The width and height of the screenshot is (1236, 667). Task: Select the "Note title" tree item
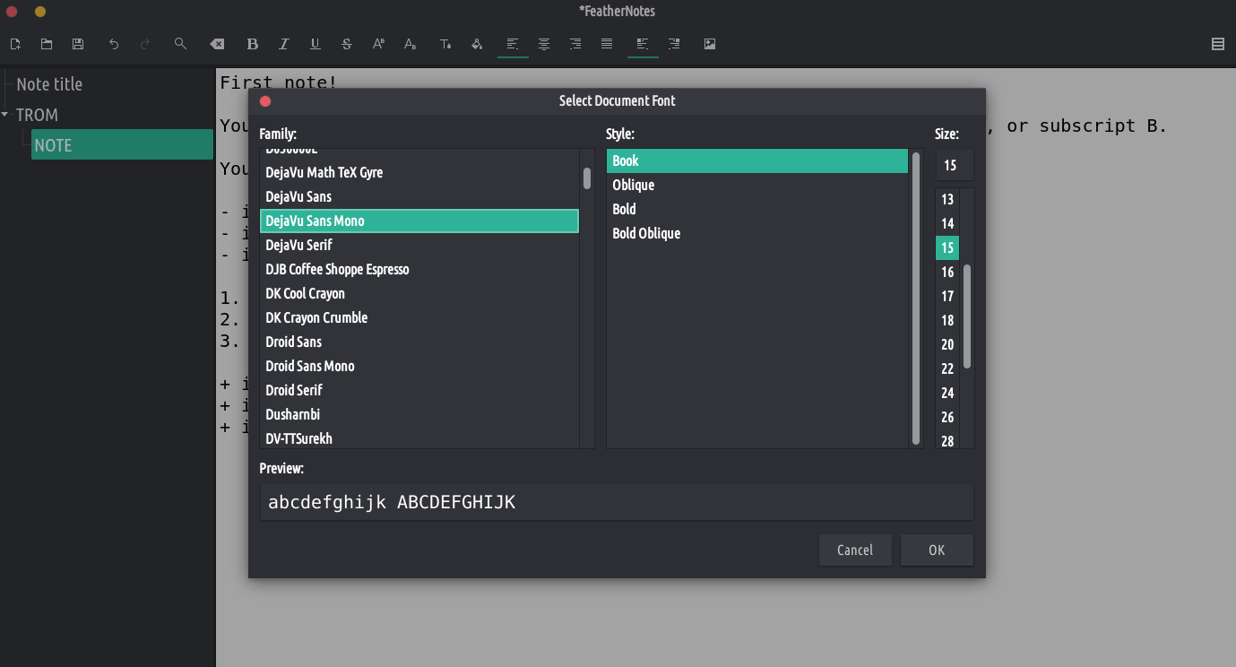tap(49, 84)
